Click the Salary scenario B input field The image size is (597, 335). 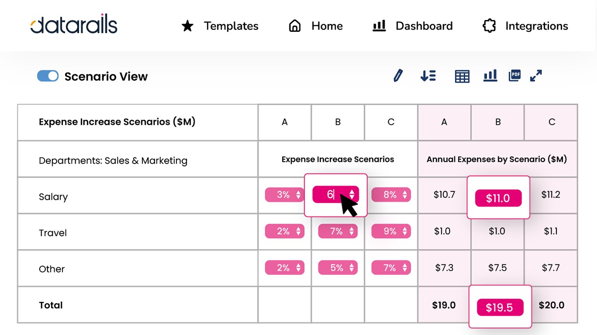tap(330, 195)
